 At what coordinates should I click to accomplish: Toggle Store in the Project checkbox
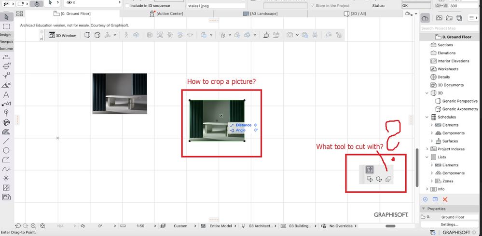pyautogui.click(x=312, y=6)
